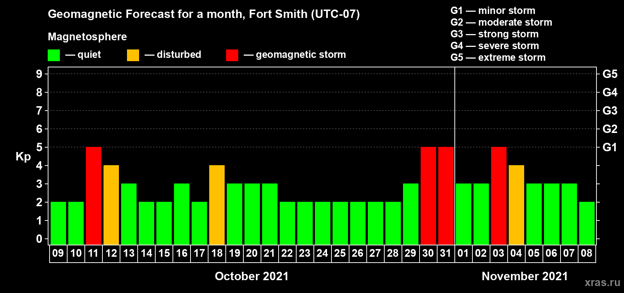Select the orange bar for November 04
The width and height of the screenshot is (624, 293).
coord(516,205)
